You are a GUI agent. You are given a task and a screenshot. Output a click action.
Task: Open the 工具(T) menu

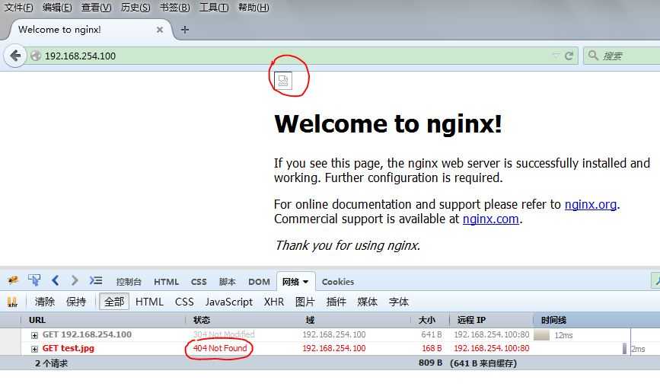[214, 7]
